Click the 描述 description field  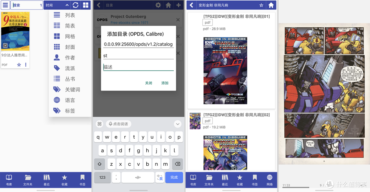(138, 67)
